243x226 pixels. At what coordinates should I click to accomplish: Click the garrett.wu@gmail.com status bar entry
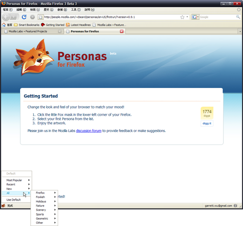(x=218, y=206)
